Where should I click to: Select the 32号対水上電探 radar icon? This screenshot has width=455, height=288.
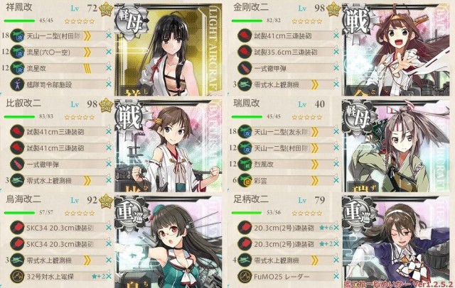click(x=17, y=277)
